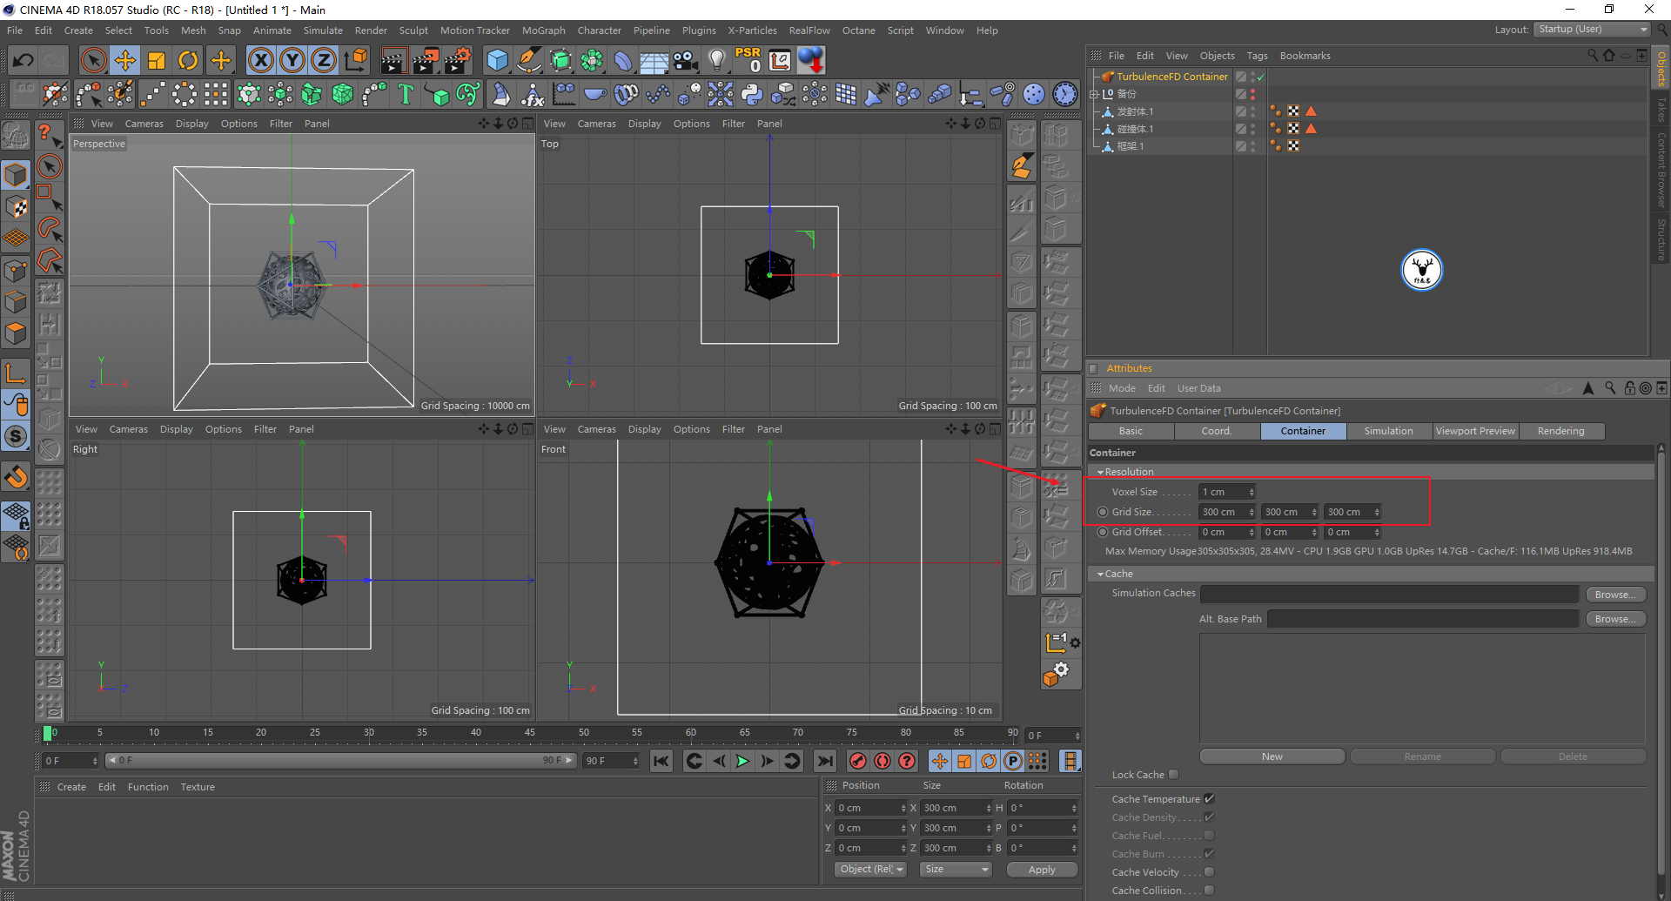
Task: Open the Octane menu
Action: 858,30
